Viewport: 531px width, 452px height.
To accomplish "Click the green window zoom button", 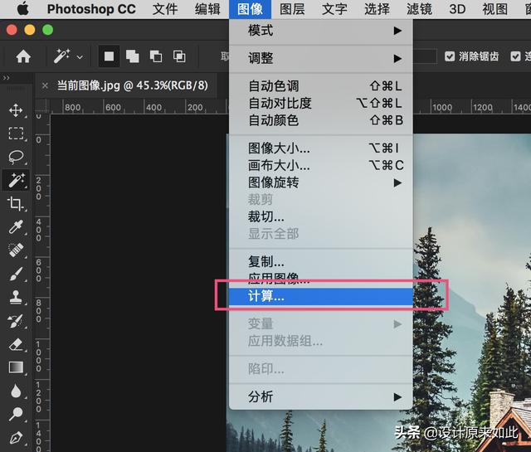I will 48,30.
